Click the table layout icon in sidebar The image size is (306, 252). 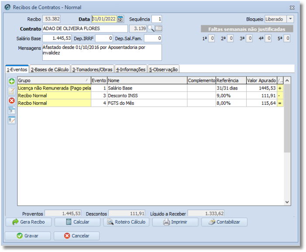pyautogui.click(x=12, y=110)
